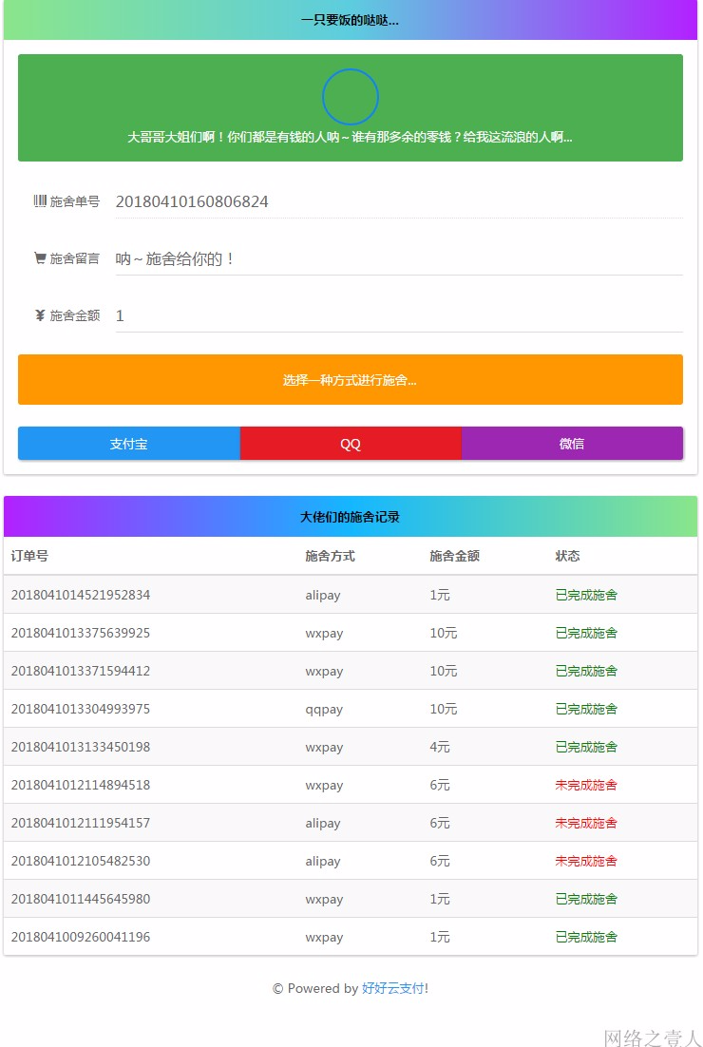Click the 一只要饭的哒哒 page title

350,20
